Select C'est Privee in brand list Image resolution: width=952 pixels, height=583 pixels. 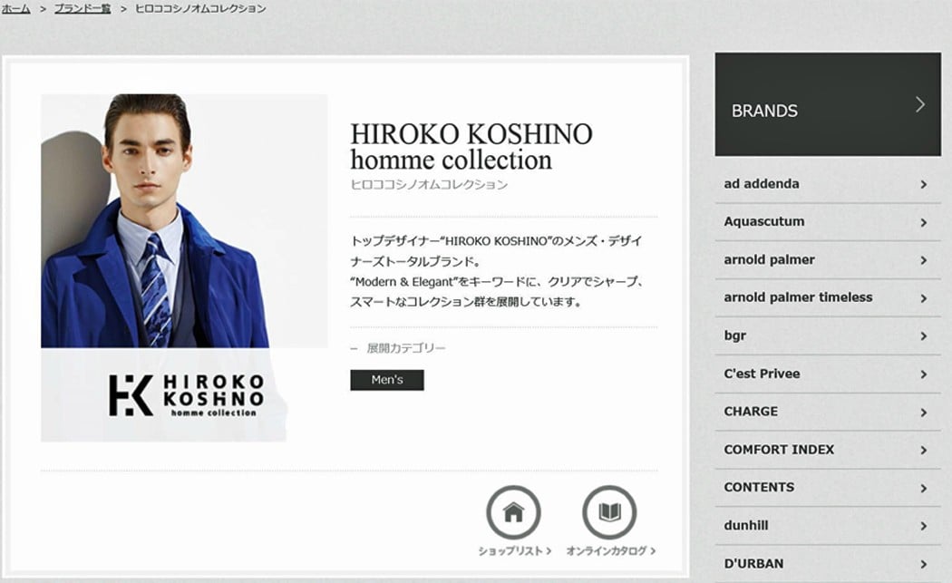click(x=828, y=374)
